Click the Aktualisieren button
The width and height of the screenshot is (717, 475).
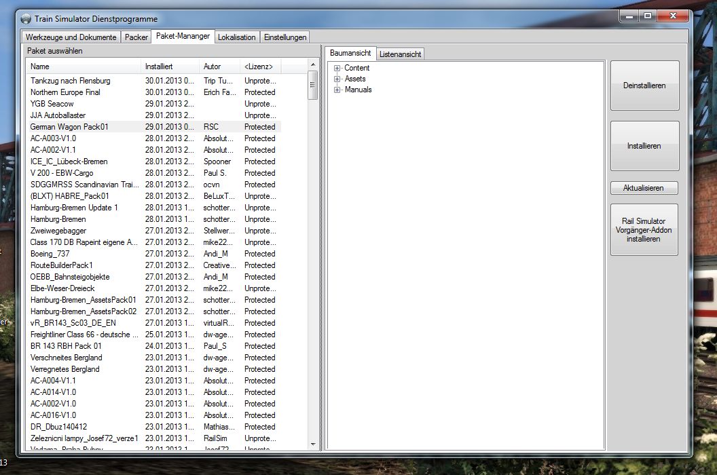point(644,188)
